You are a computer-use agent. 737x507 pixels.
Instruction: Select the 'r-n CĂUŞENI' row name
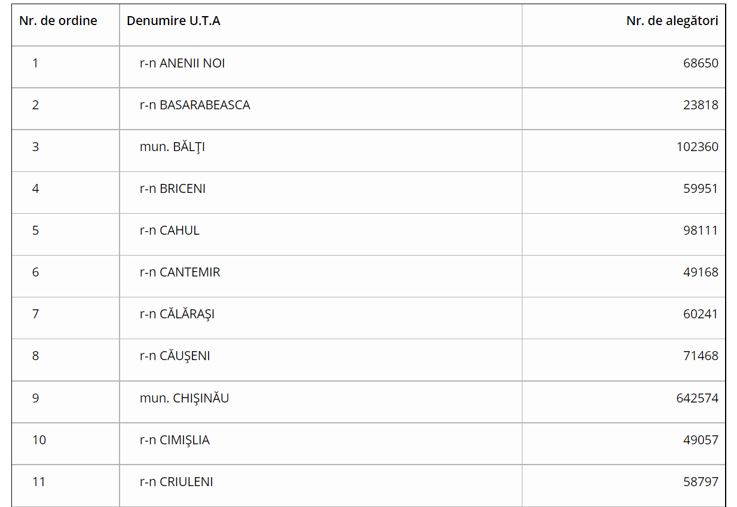pos(175,356)
